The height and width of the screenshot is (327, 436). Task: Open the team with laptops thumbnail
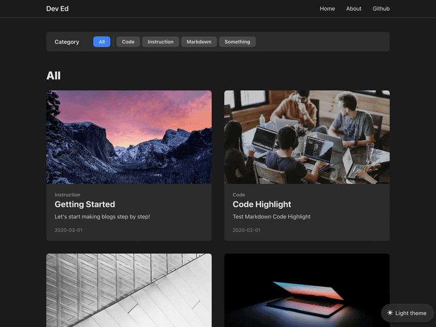(x=307, y=137)
